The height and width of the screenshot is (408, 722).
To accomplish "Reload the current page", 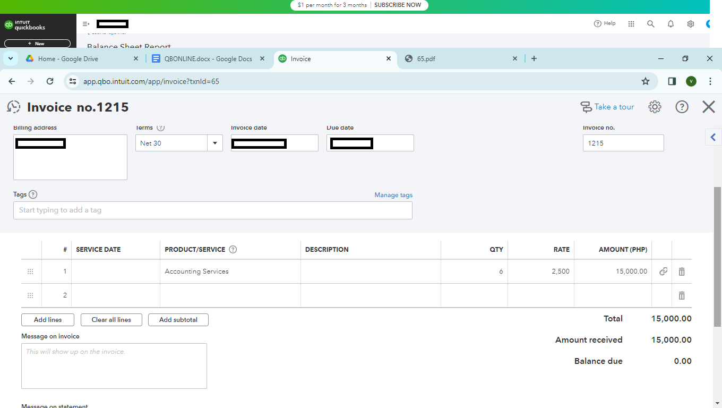I will coord(50,81).
